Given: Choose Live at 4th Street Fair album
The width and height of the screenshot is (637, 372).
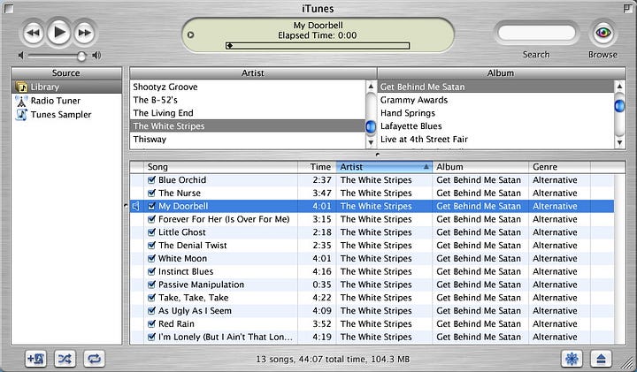Looking at the screenshot, I should [x=495, y=139].
